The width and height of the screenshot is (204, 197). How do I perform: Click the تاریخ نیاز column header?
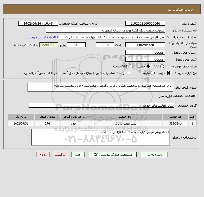pos(21,117)
